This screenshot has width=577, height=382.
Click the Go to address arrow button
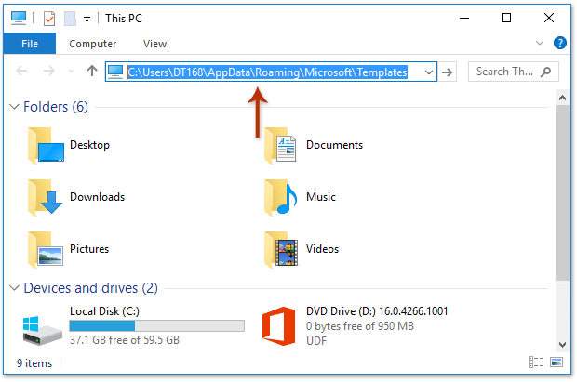pyautogui.click(x=449, y=72)
